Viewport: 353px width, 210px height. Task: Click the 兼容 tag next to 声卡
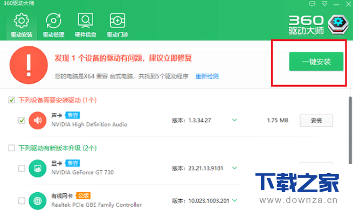click(73, 115)
